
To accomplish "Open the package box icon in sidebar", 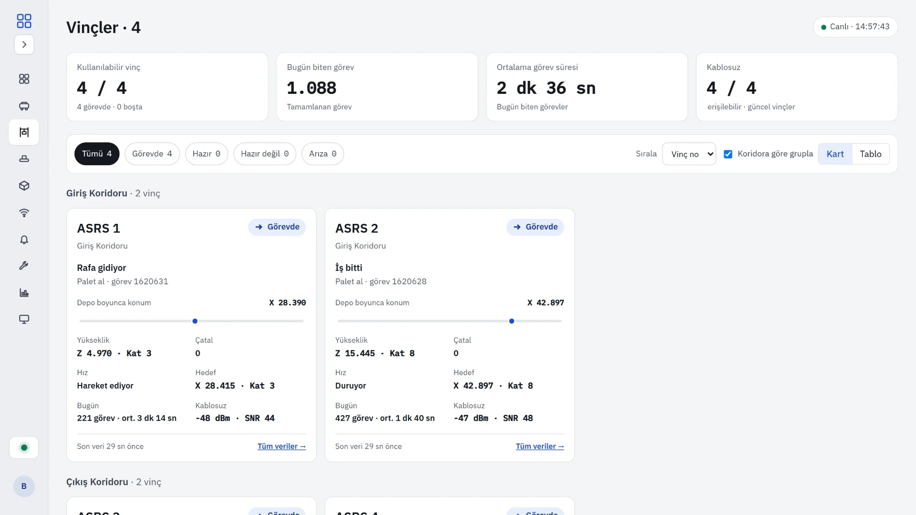I will tap(24, 185).
